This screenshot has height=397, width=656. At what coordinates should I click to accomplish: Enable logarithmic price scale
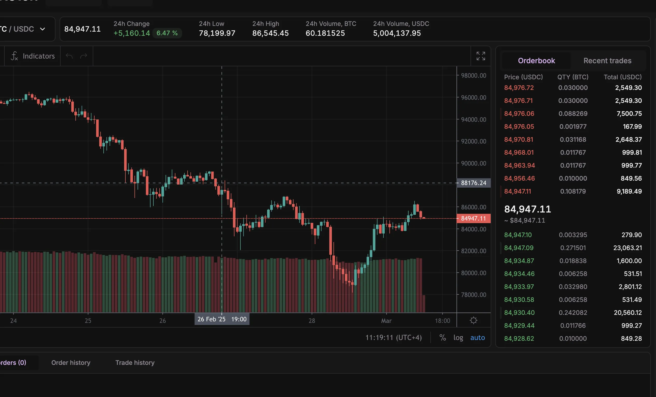(458, 337)
